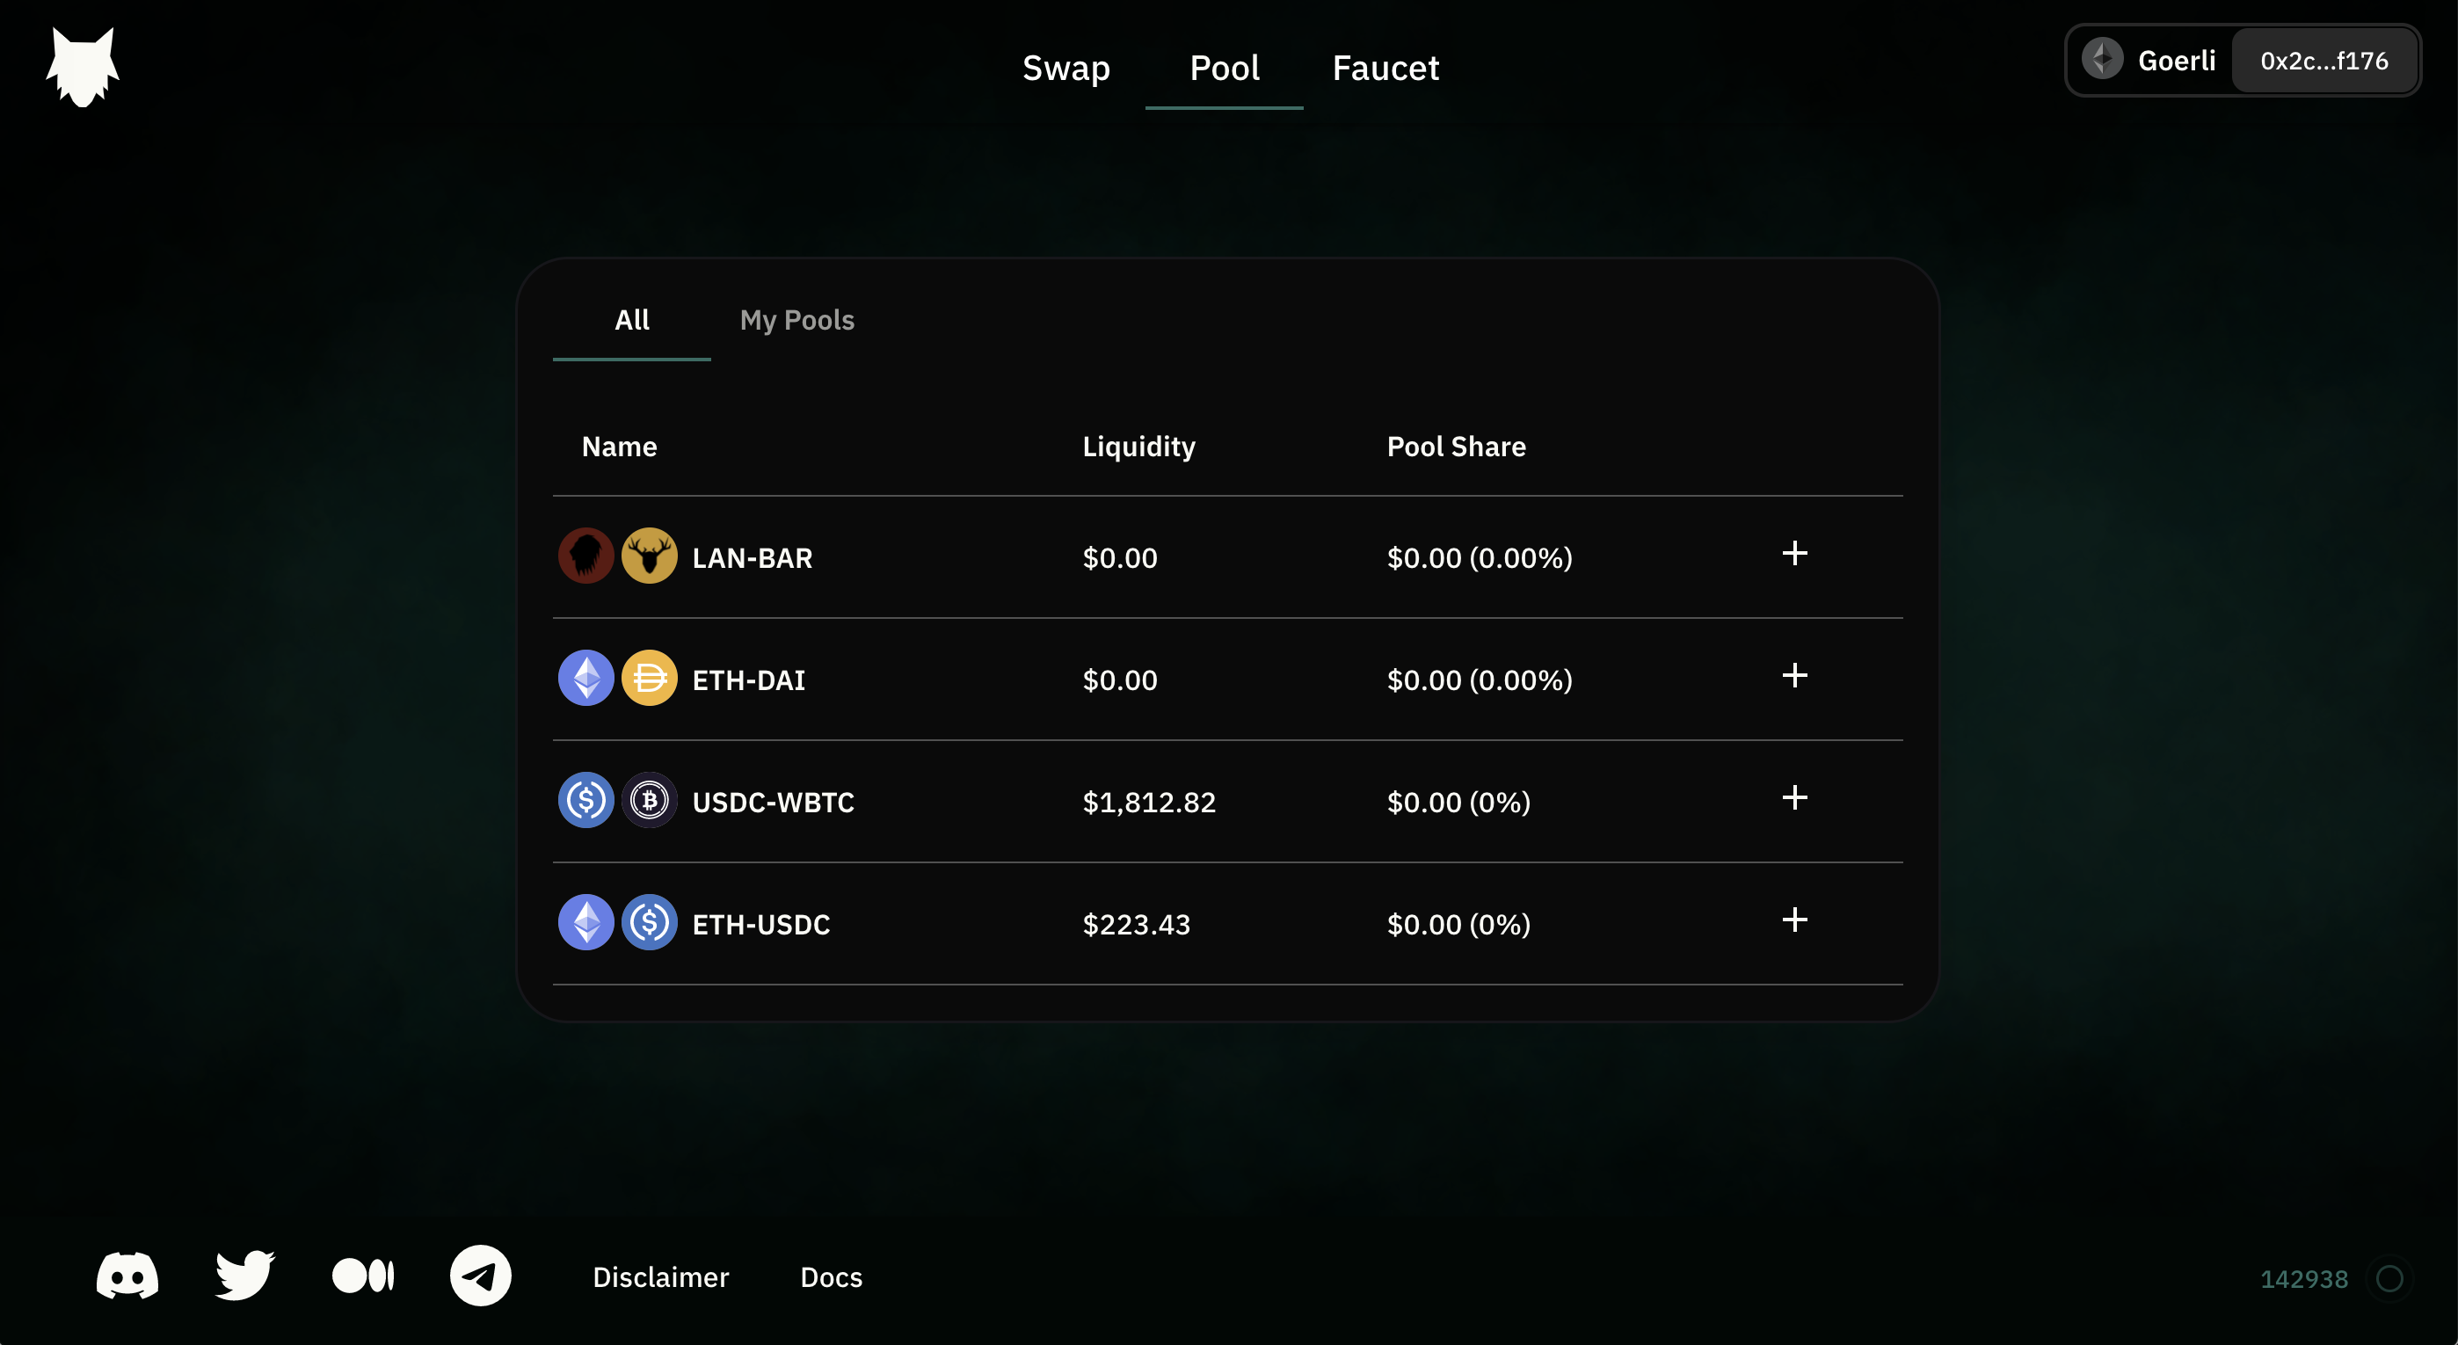2458x1345 pixels.
Task: Go to the Swap page
Action: [x=1065, y=68]
